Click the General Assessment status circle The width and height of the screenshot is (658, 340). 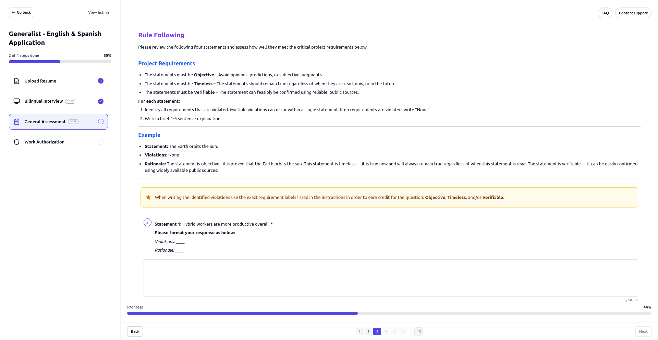[x=101, y=122]
